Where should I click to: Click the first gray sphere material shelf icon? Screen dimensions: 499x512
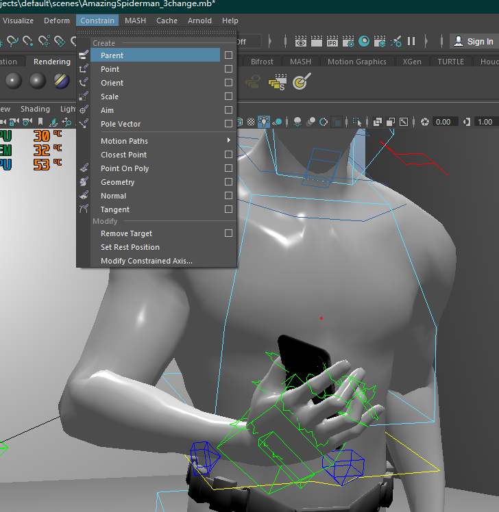(x=14, y=81)
